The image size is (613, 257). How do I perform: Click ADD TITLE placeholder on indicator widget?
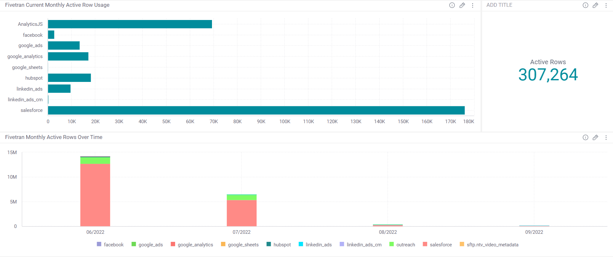click(499, 5)
